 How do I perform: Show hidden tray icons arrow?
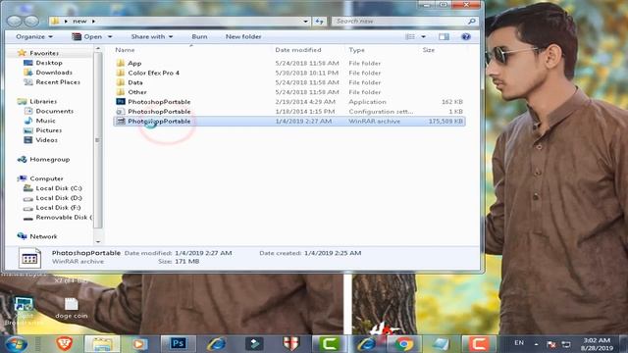[x=537, y=344]
